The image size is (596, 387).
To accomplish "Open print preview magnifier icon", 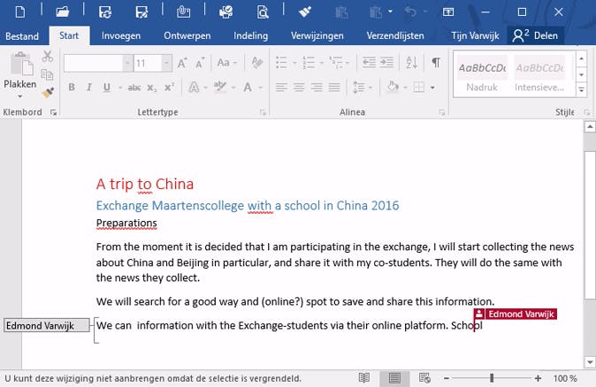I will click(263, 12).
